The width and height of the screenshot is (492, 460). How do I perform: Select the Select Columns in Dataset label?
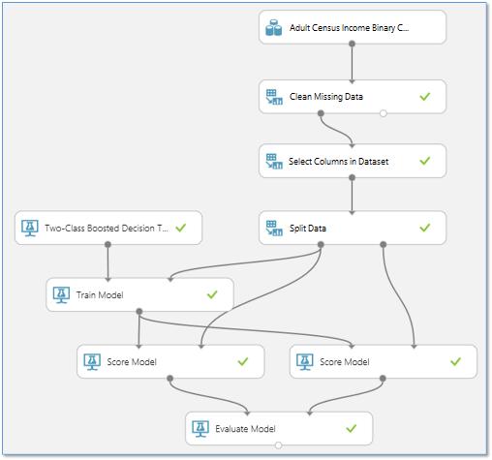pos(338,162)
